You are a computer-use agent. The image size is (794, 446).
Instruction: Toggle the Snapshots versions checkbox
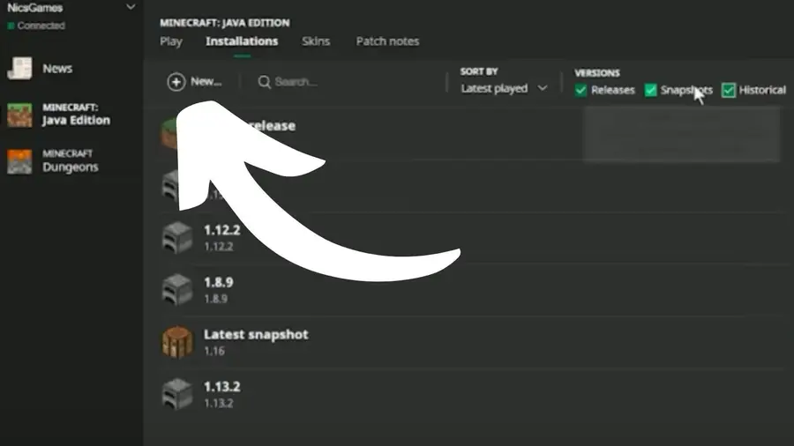point(651,90)
